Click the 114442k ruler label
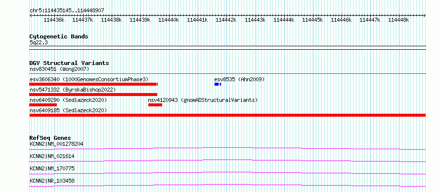This screenshot has height=192, width=440. click(x=226, y=20)
